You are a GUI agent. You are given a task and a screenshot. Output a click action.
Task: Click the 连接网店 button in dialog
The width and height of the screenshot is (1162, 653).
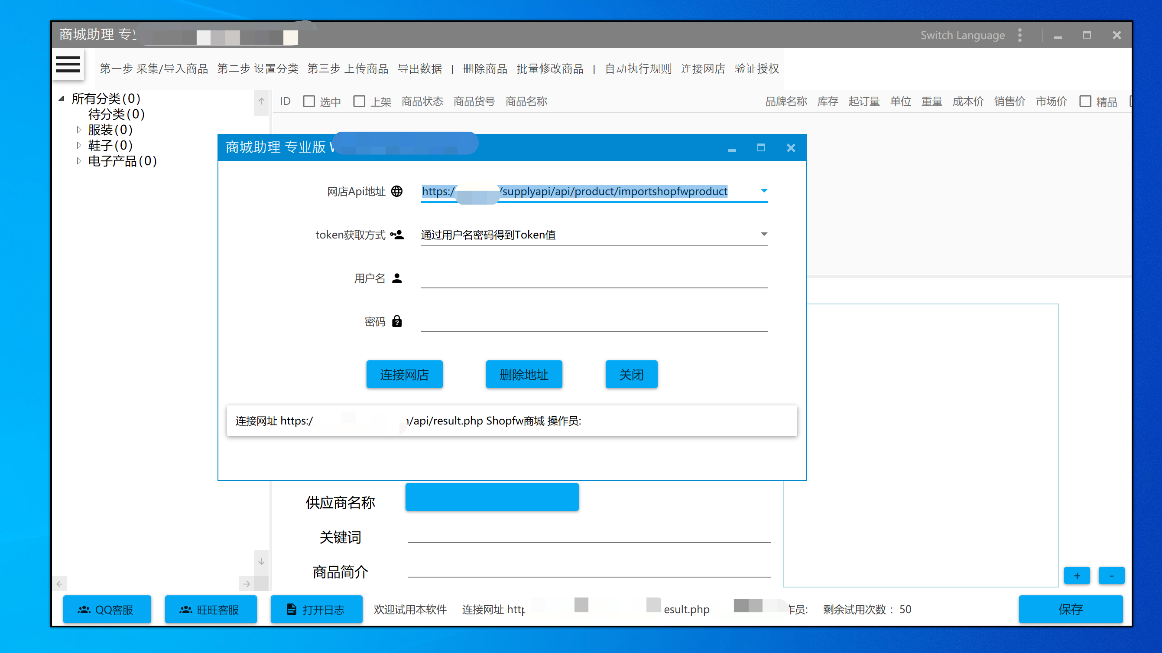tap(404, 374)
